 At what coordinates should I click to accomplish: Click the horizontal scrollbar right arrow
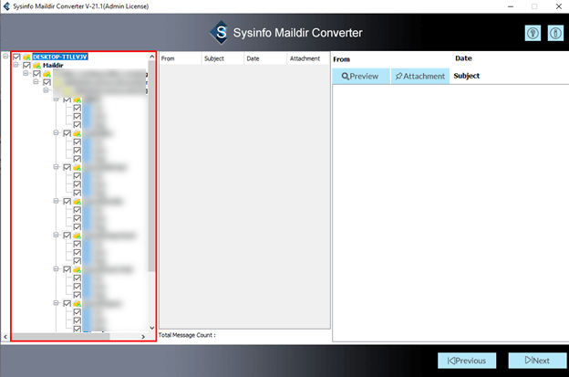pos(143,337)
